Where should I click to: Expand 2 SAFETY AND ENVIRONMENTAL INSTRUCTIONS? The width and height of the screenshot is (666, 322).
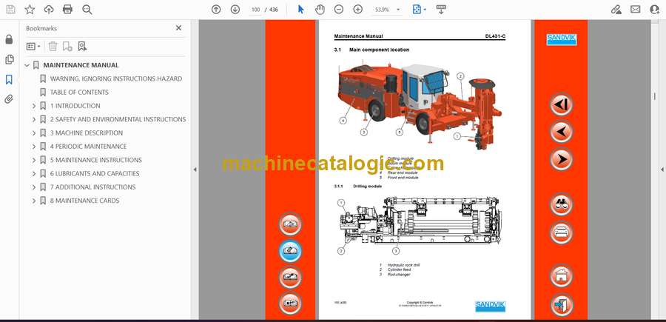[34, 119]
